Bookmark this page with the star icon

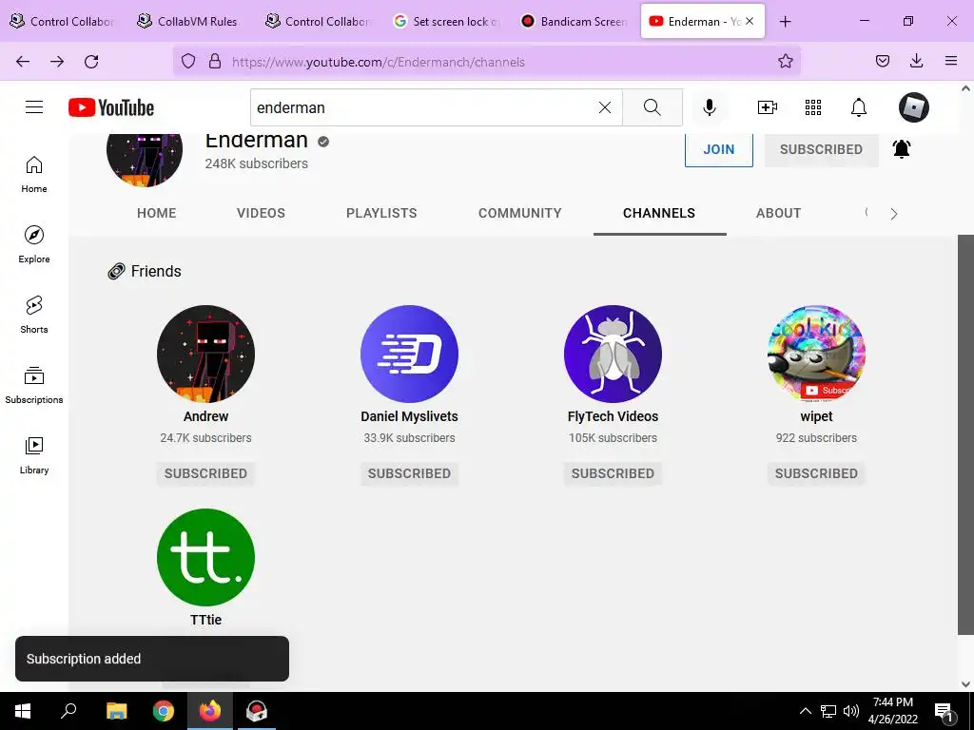pyautogui.click(x=785, y=62)
